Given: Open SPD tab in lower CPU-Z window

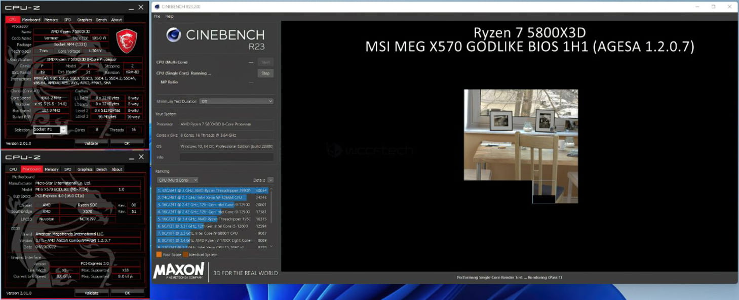Looking at the screenshot, I should click(68, 169).
